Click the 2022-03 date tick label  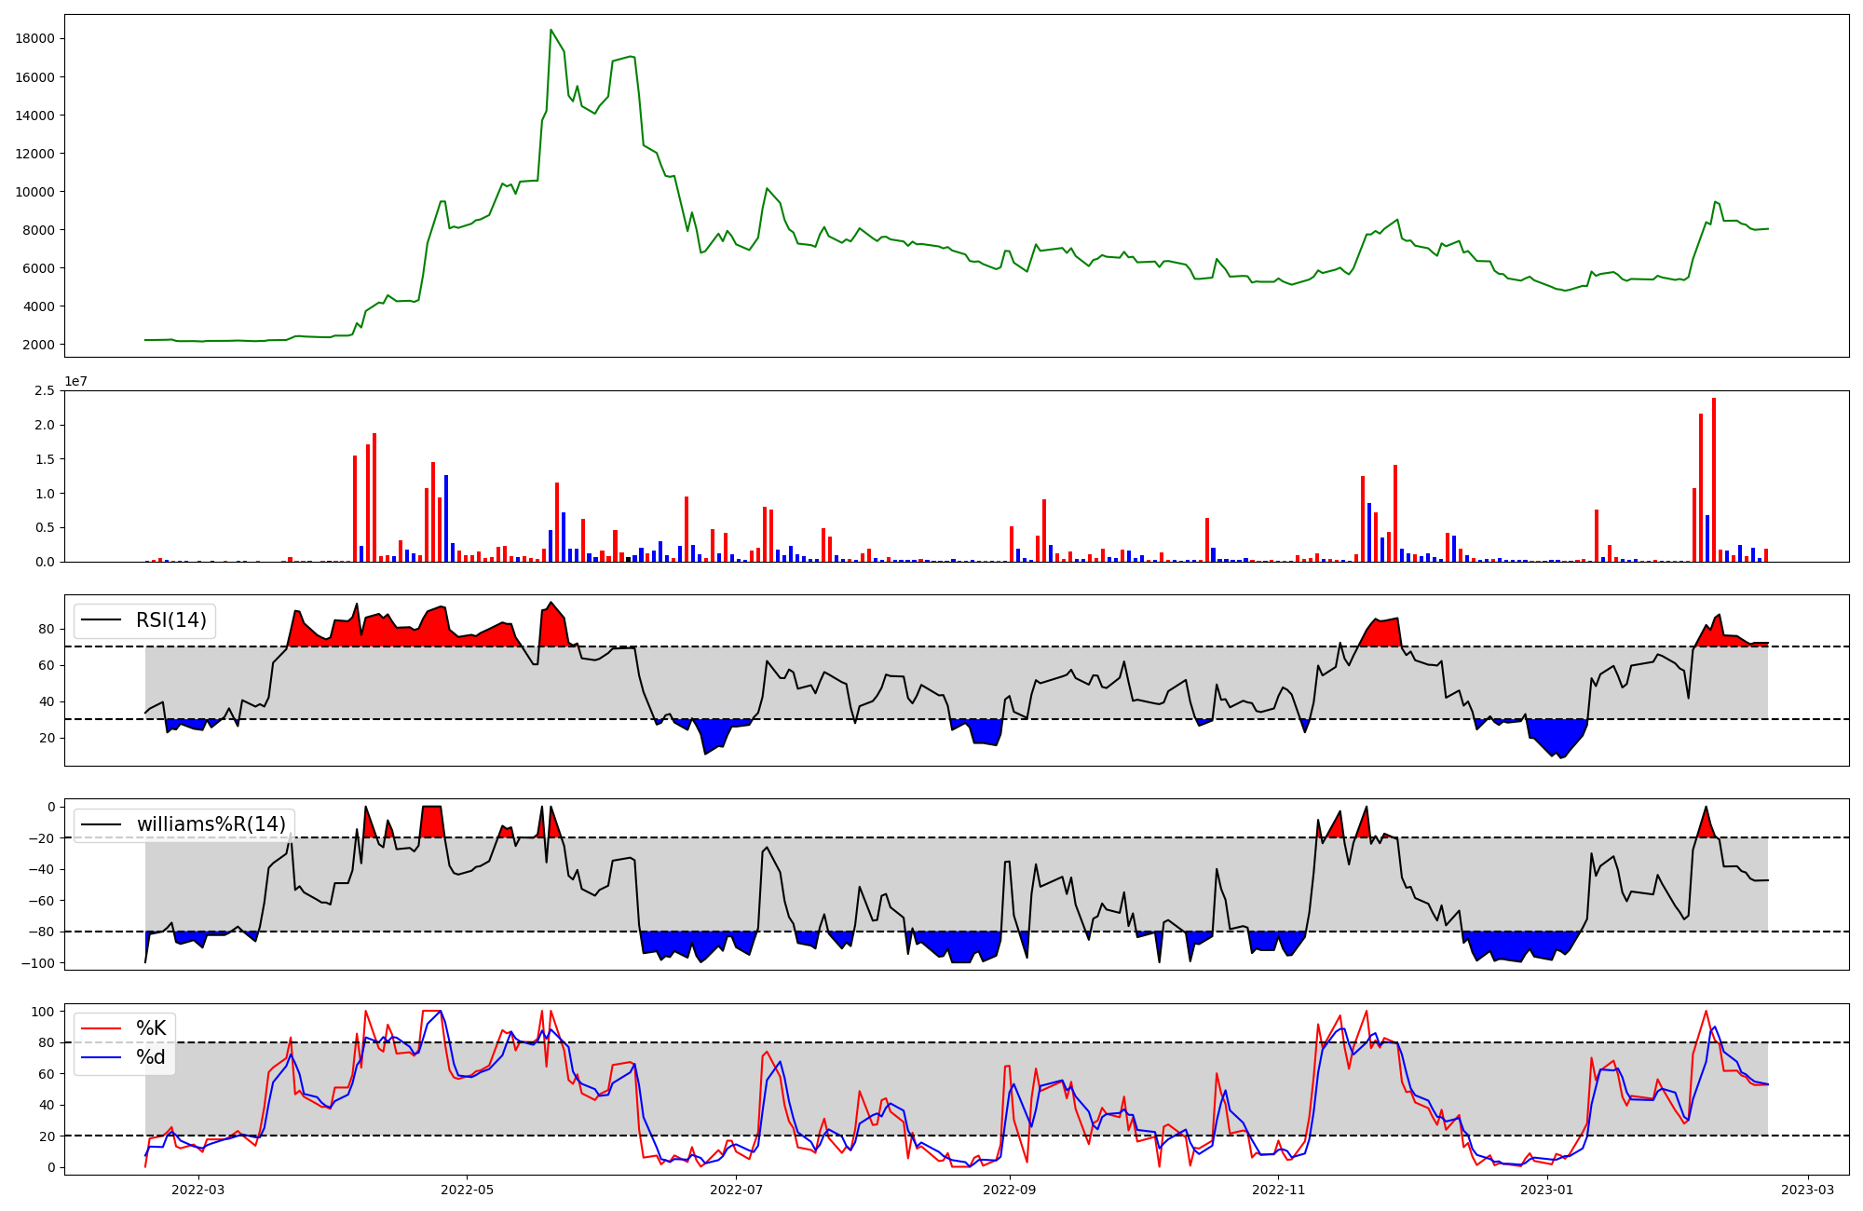point(197,1190)
